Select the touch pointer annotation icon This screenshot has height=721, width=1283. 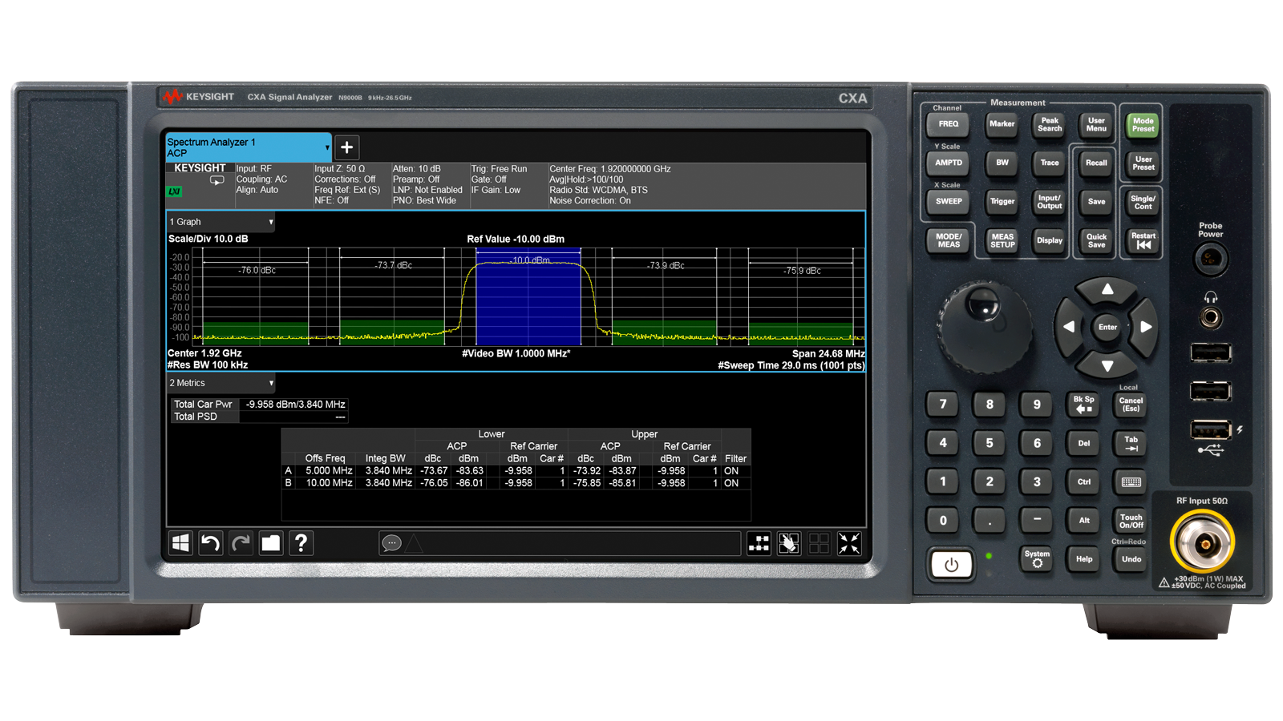[x=789, y=543]
